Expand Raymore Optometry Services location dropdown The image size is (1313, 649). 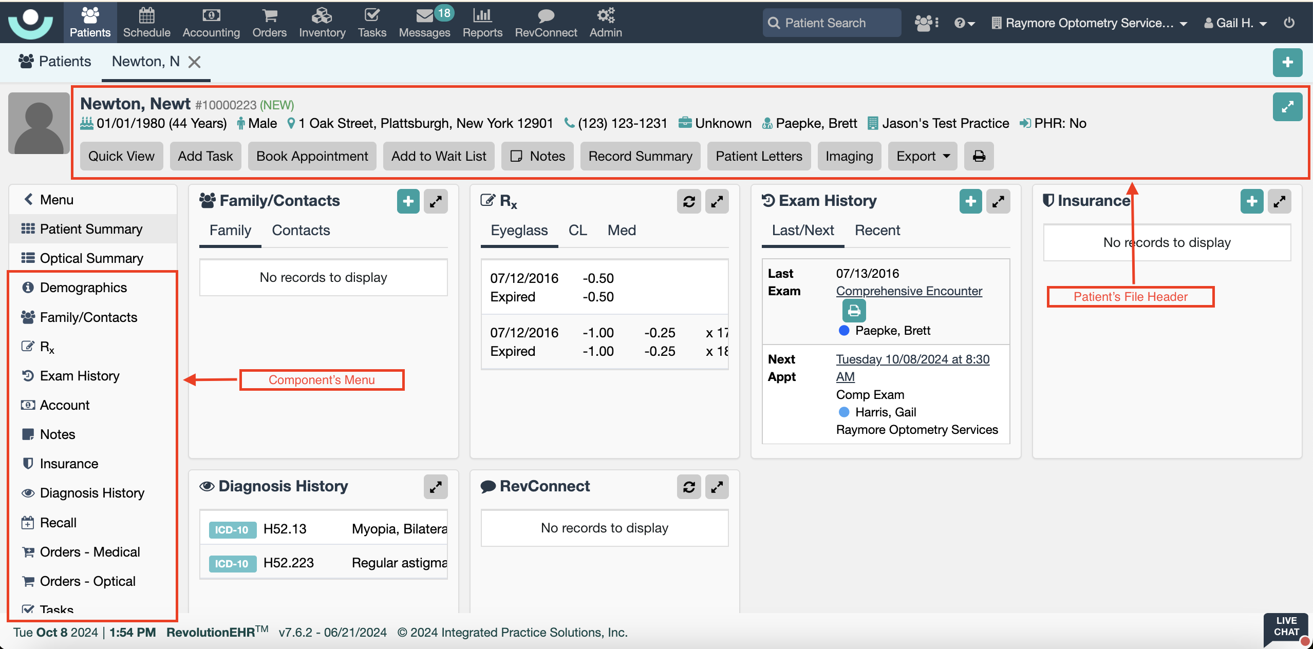[x=1089, y=23]
